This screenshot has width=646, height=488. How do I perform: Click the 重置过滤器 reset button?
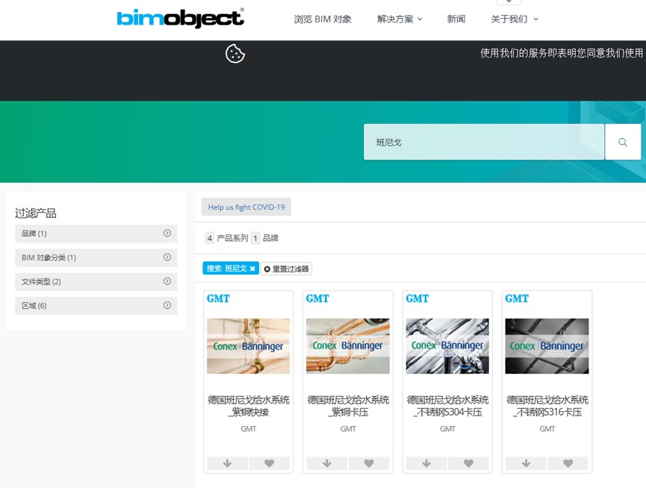287,269
